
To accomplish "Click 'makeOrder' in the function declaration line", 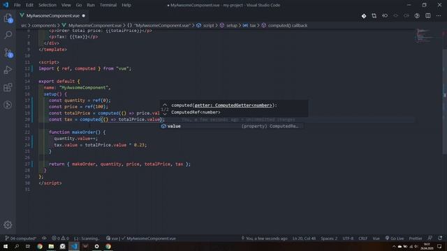I will tap(83, 132).
